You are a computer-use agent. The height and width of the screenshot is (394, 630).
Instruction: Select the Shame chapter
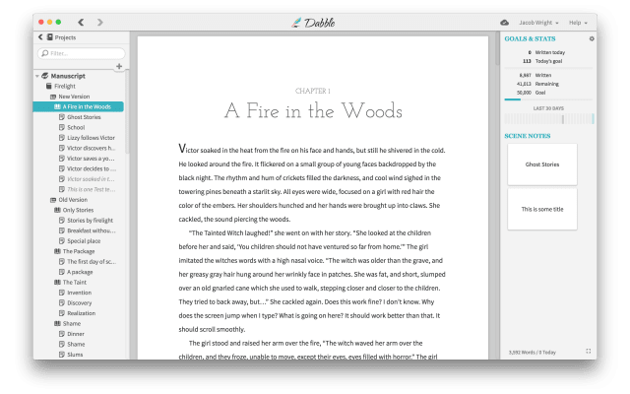point(72,324)
